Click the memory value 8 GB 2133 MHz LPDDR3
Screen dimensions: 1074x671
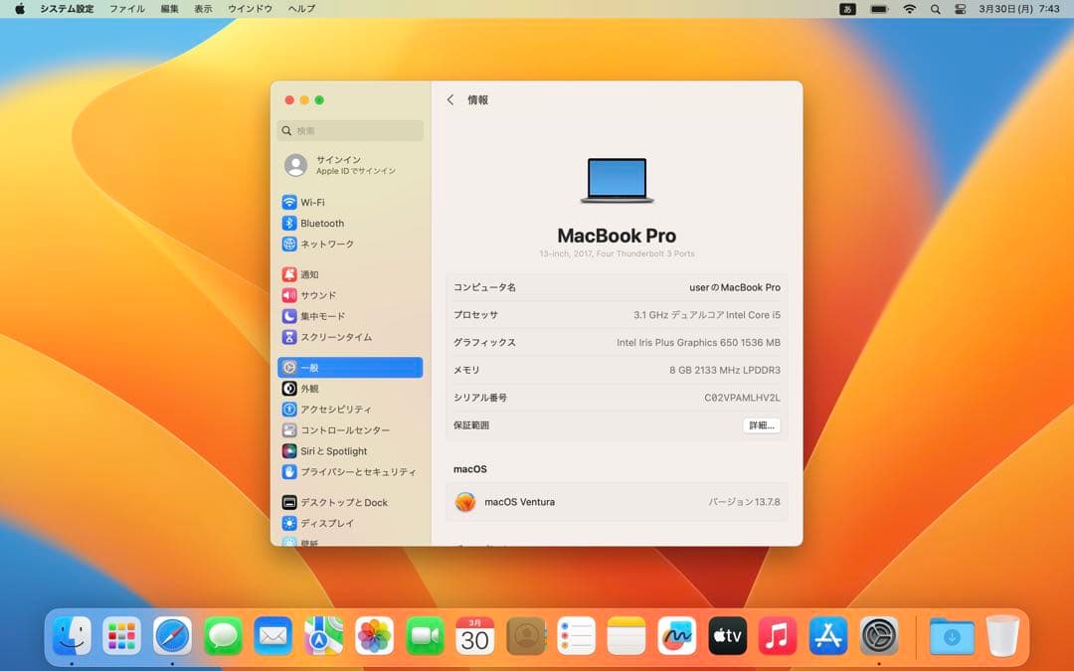[x=725, y=370]
